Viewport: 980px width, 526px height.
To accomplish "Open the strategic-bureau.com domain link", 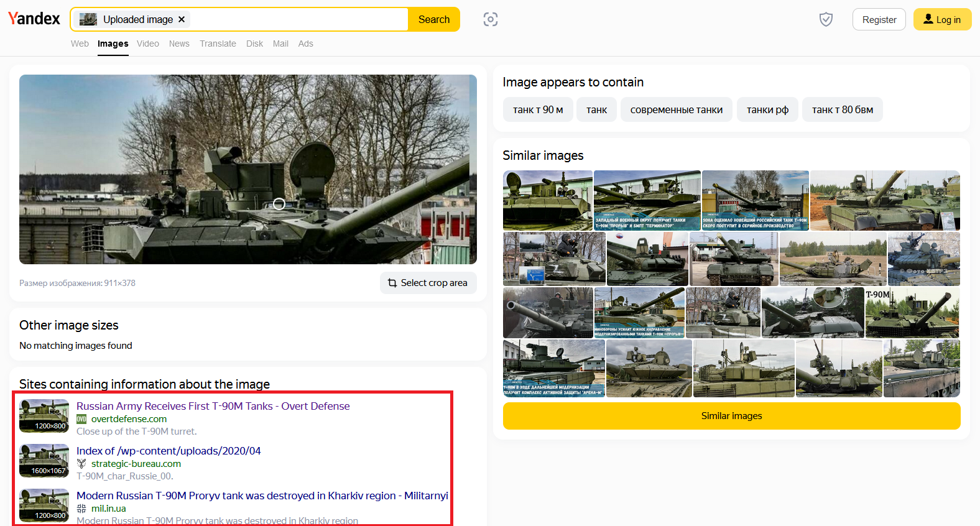I will 136,464.
